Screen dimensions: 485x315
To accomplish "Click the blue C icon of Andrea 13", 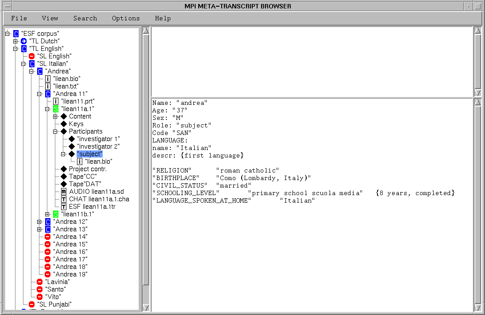I will [x=48, y=229].
